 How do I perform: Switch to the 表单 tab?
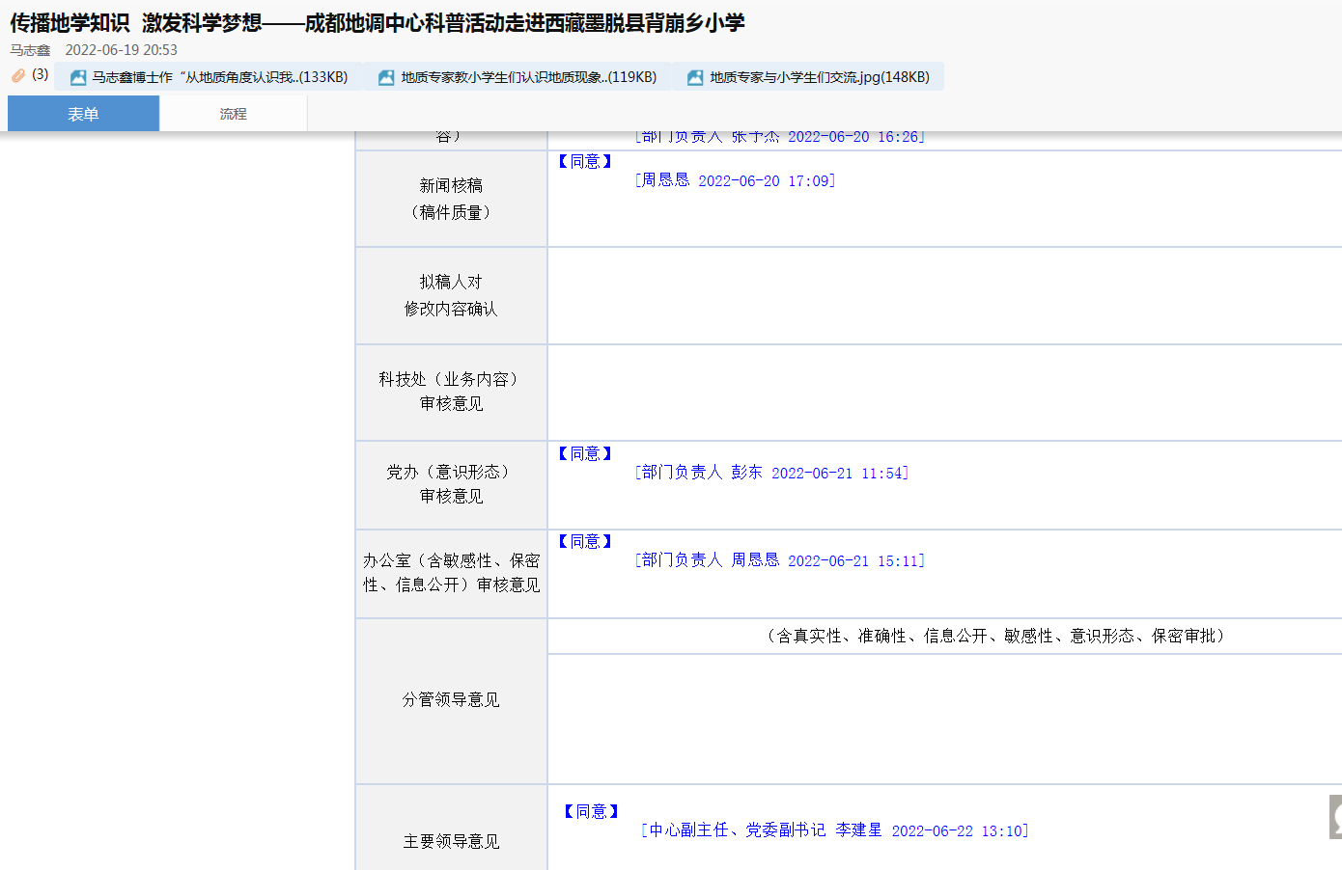pyautogui.click(x=83, y=114)
